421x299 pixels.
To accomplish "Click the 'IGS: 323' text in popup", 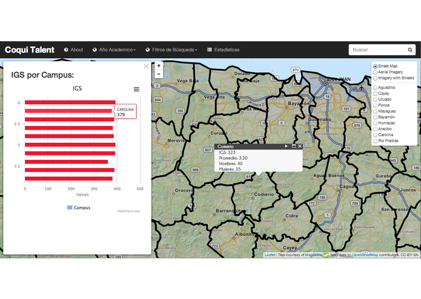I will click(227, 153).
